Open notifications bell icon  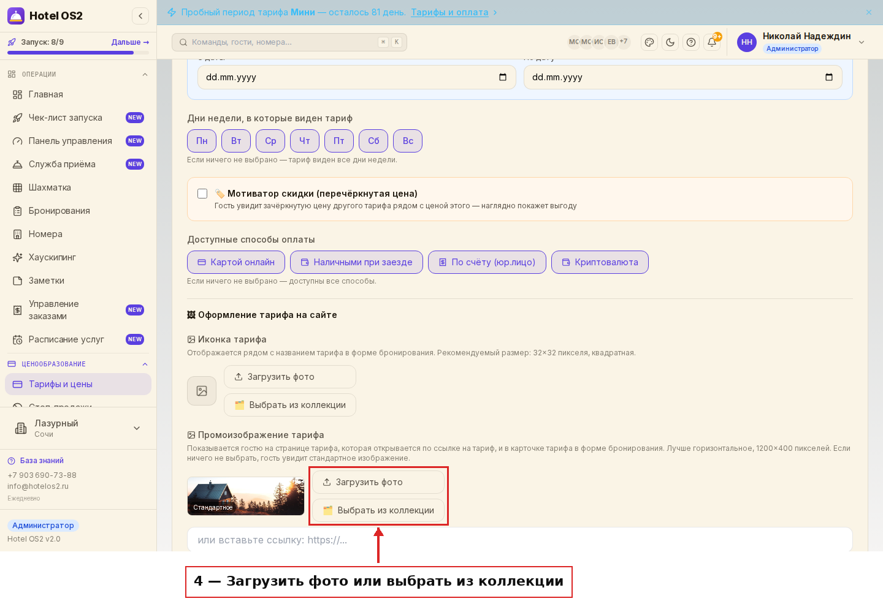point(712,42)
